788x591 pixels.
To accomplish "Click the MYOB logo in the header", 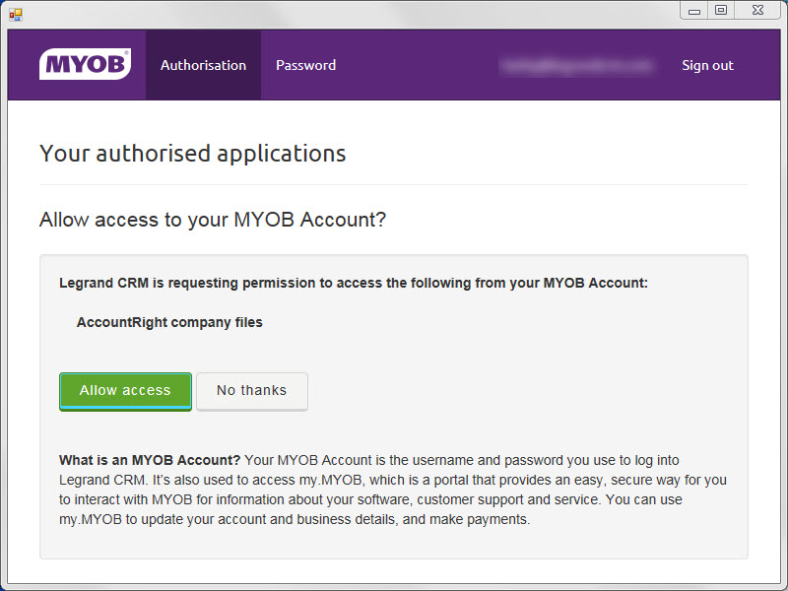I will (85, 65).
